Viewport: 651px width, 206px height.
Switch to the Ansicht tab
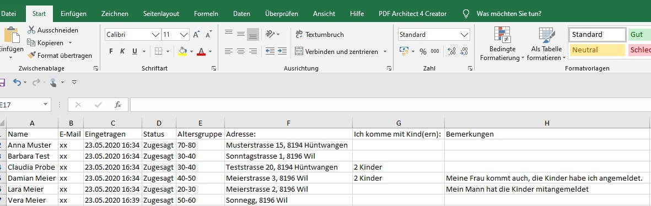pyautogui.click(x=324, y=14)
